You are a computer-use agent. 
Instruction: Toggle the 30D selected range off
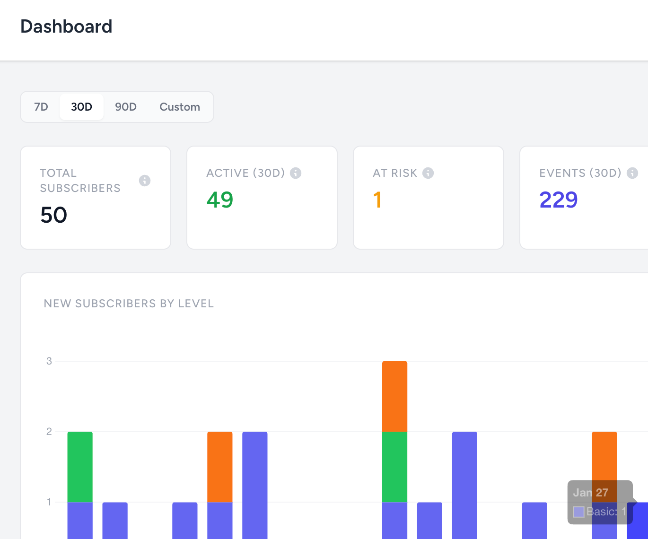point(81,107)
